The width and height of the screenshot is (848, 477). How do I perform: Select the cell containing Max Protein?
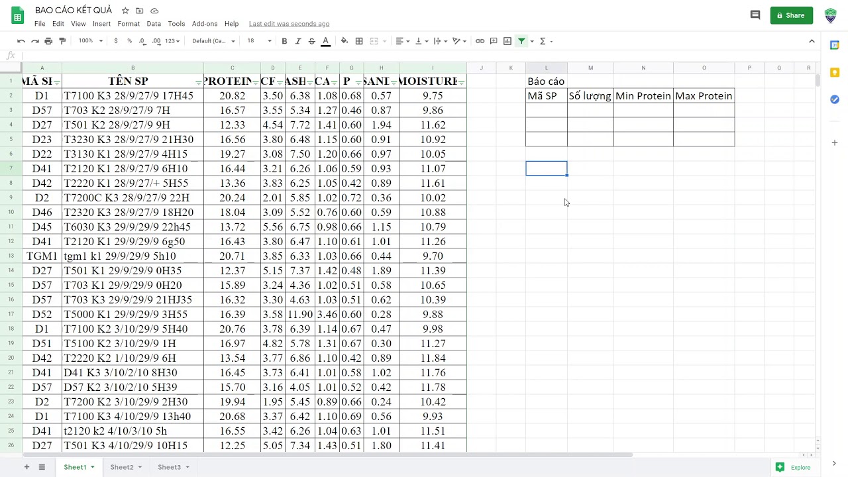click(704, 96)
